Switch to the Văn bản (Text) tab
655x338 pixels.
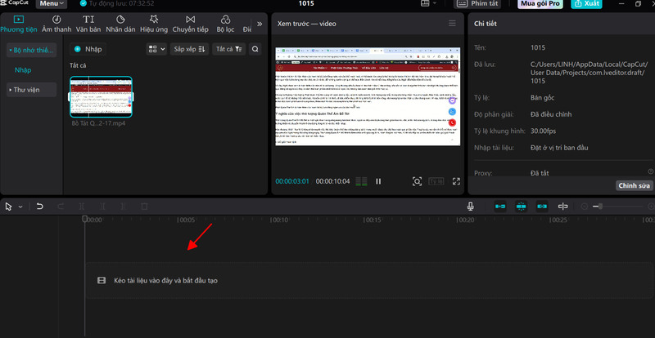pyautogui.click(x=88, y=24)
